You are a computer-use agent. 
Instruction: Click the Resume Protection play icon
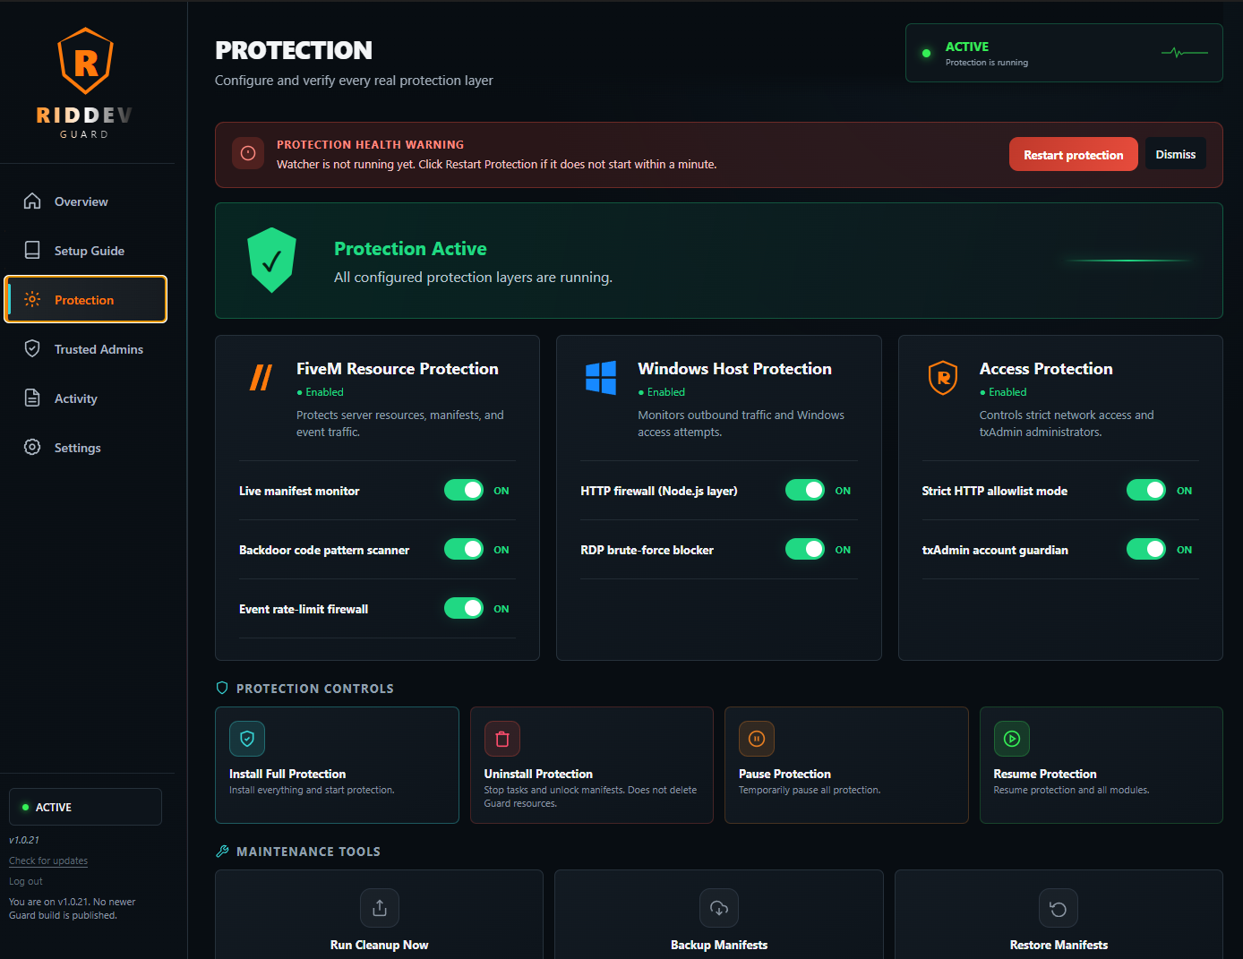[1012, 739]
